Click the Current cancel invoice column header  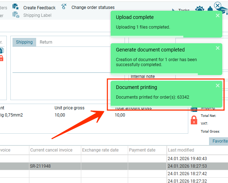[51, 150]
